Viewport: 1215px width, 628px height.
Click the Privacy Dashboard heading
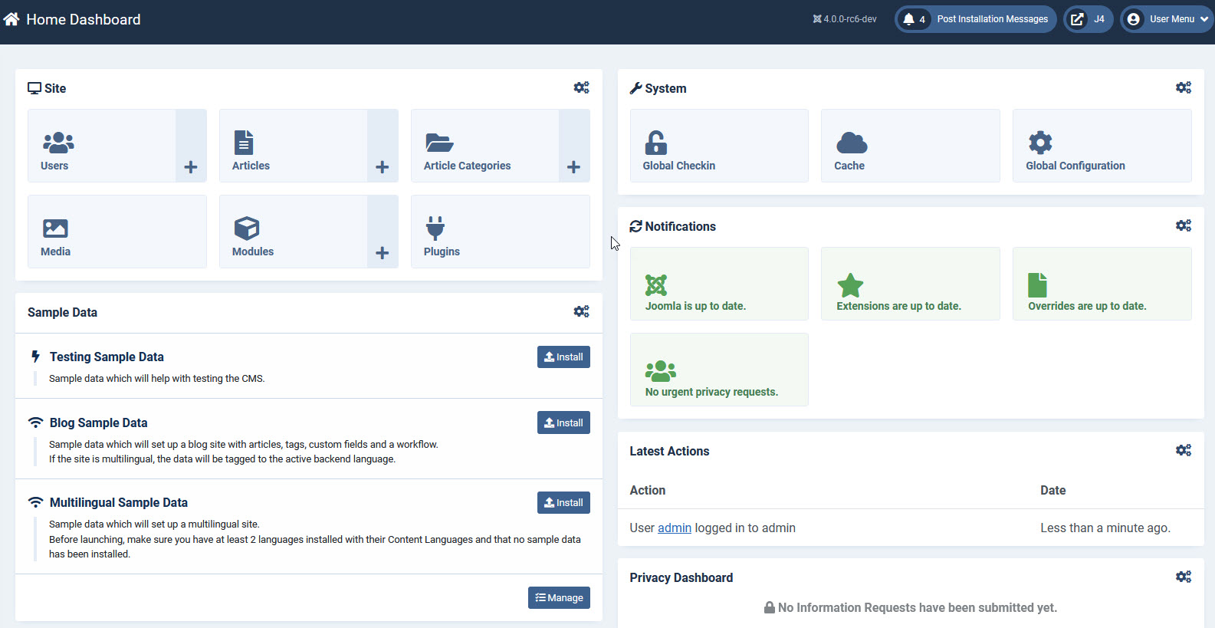681,577
